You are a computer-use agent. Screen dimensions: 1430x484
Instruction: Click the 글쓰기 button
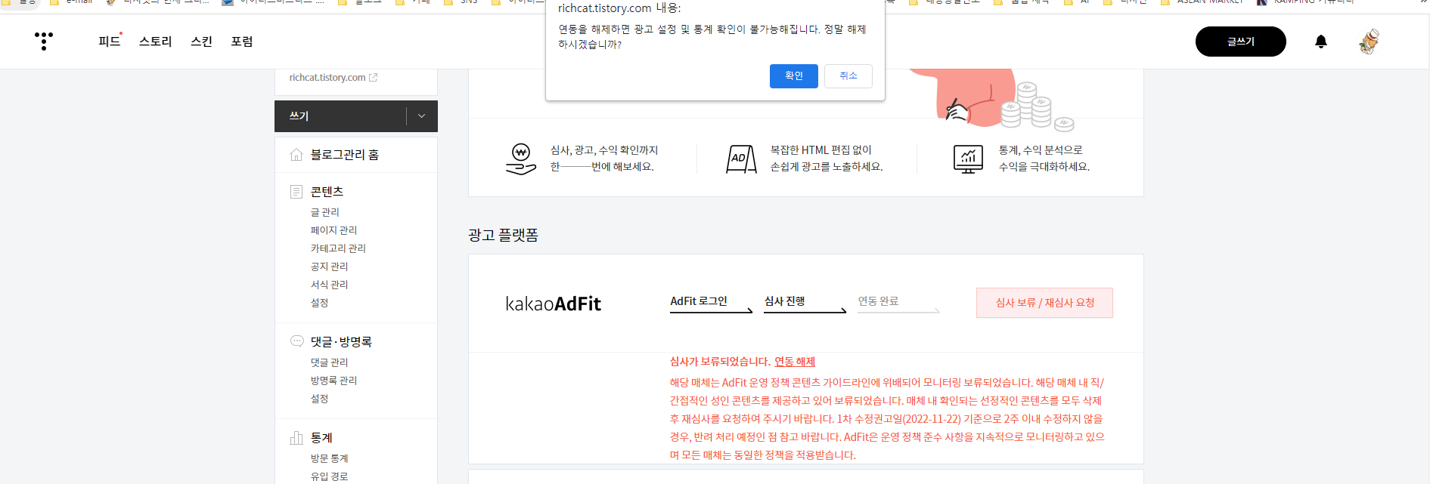click(x=1240, y=42)
